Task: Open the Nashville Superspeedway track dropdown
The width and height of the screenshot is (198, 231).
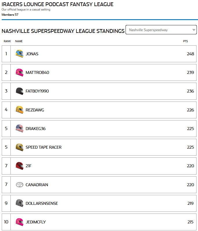Action: (x=161, y=30)
